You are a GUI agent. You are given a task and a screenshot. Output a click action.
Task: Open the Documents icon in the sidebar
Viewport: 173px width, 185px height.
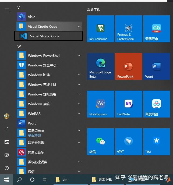tap(7, 129)
